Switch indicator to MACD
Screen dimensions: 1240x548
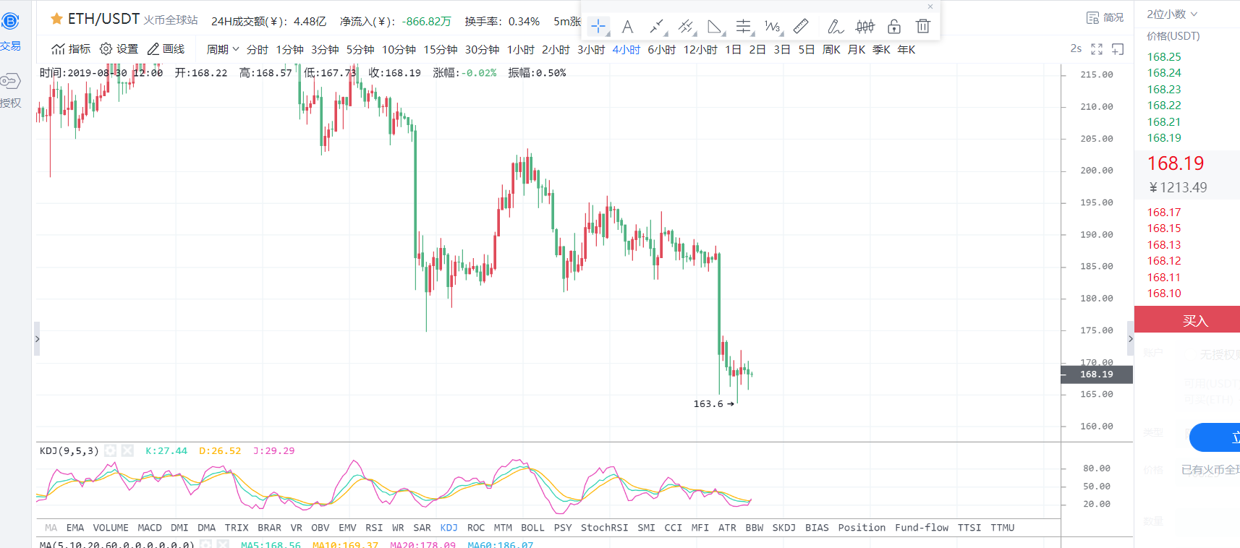(x=150, y=528)
